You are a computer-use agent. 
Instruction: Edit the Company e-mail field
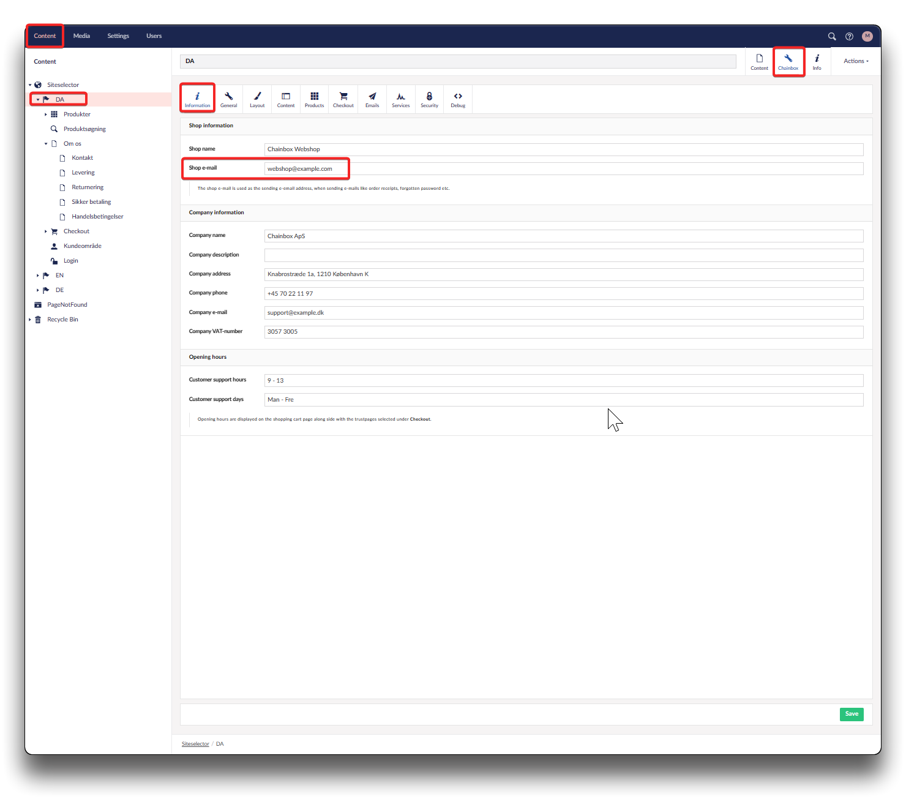pos(564,313)
